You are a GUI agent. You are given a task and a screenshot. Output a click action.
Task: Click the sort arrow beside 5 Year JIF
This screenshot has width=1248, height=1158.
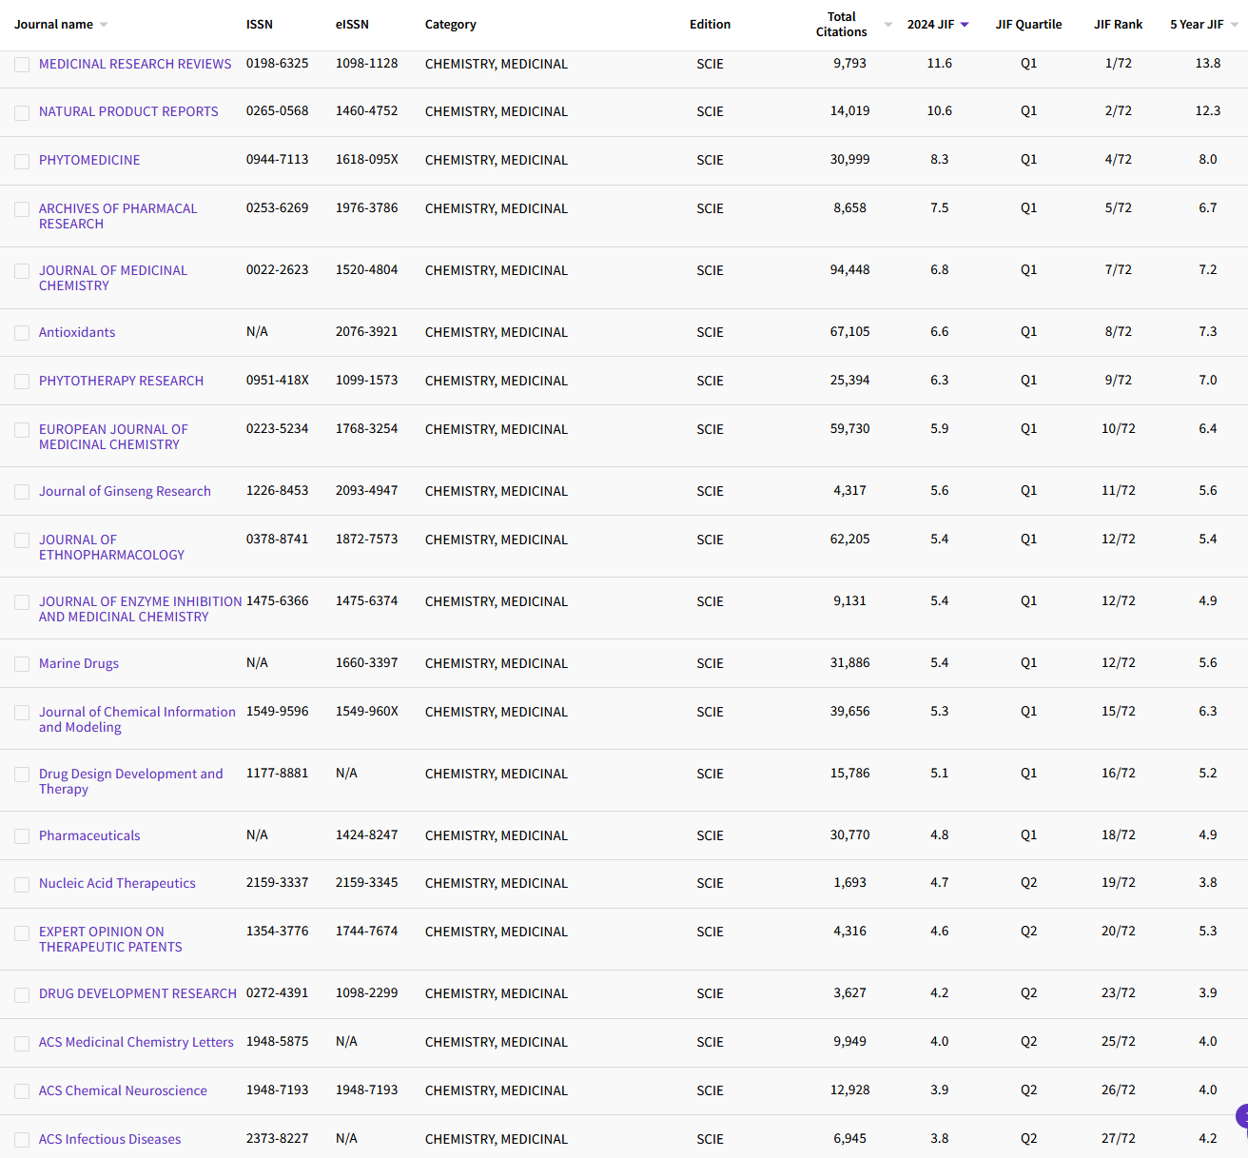point(1235,25)
